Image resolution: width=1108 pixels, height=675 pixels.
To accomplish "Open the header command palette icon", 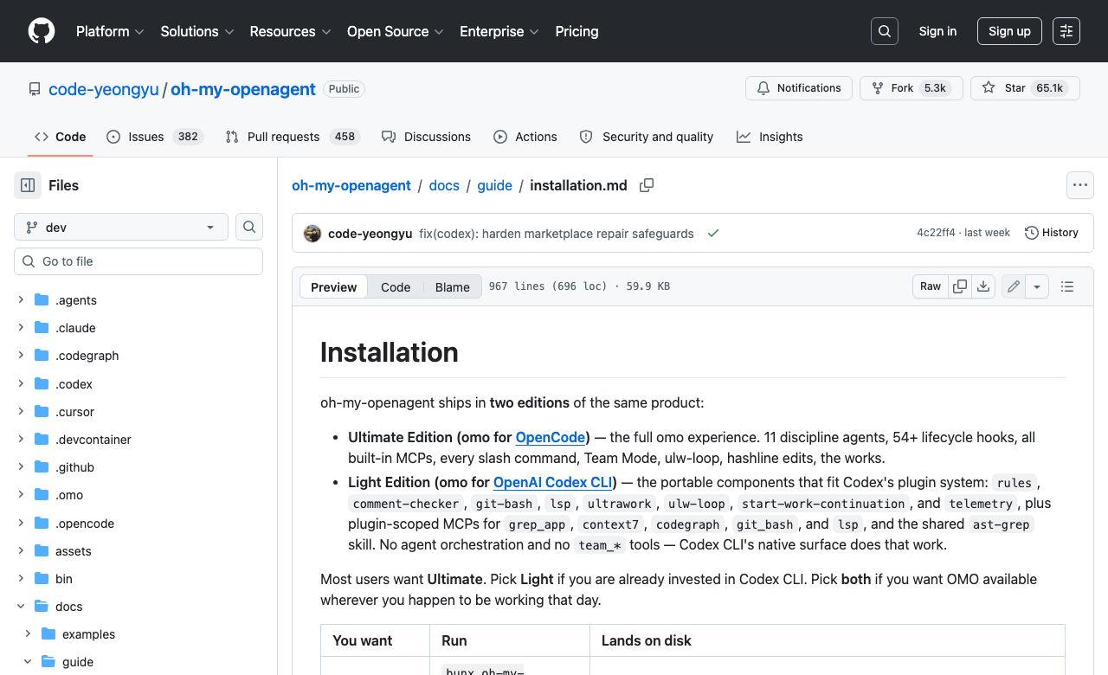I will (x=1066, y=31).
